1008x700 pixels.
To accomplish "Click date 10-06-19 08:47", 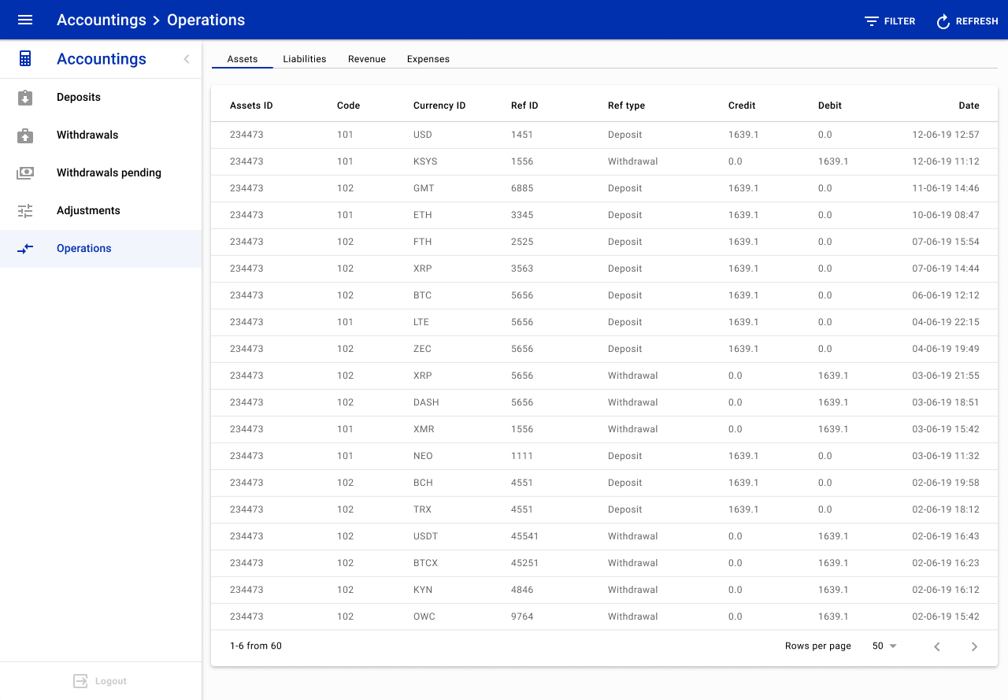I will pos(946,215).
